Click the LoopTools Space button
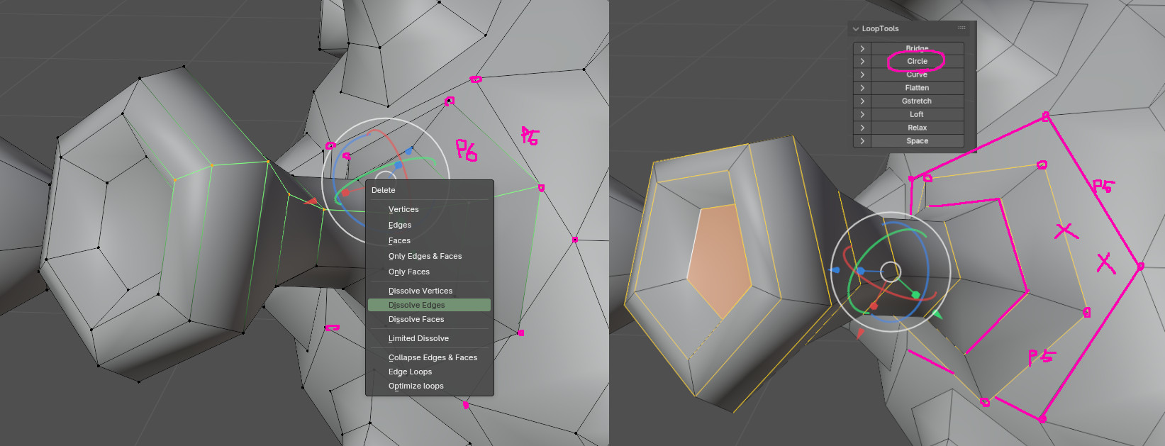The height and width of the screenshot is (446, 1165). click(x=917, y=141)
